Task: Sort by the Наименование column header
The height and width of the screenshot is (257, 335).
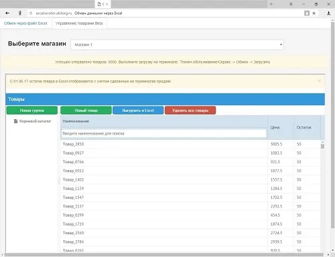Action: click(76, 121)
